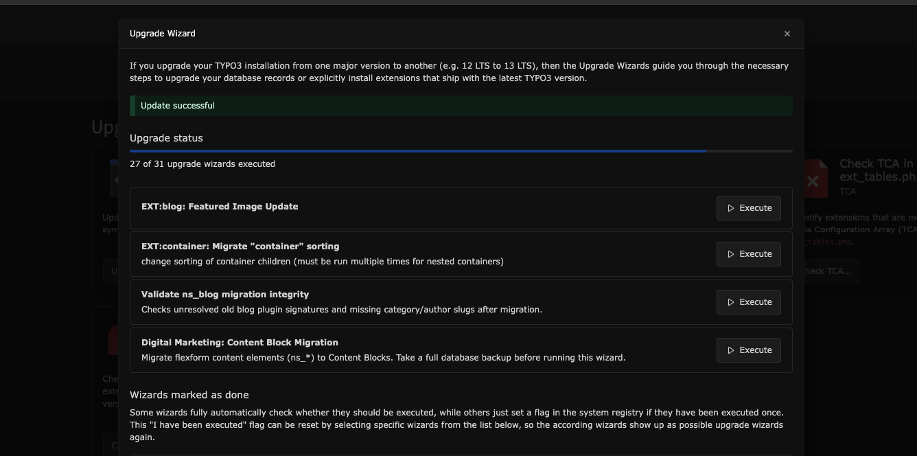The image size is (917, 456).
Task: Click the flexform content elements migration description
Action: (383, 358)
